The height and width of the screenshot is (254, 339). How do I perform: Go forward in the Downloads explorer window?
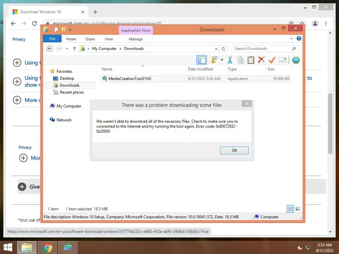point(59,49)
